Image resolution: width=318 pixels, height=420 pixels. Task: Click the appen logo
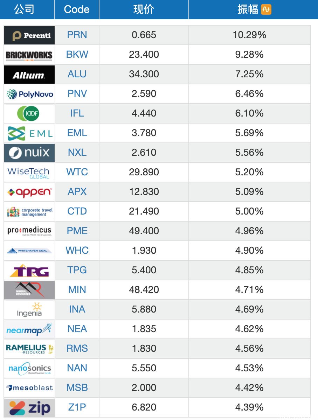(29, 192)
